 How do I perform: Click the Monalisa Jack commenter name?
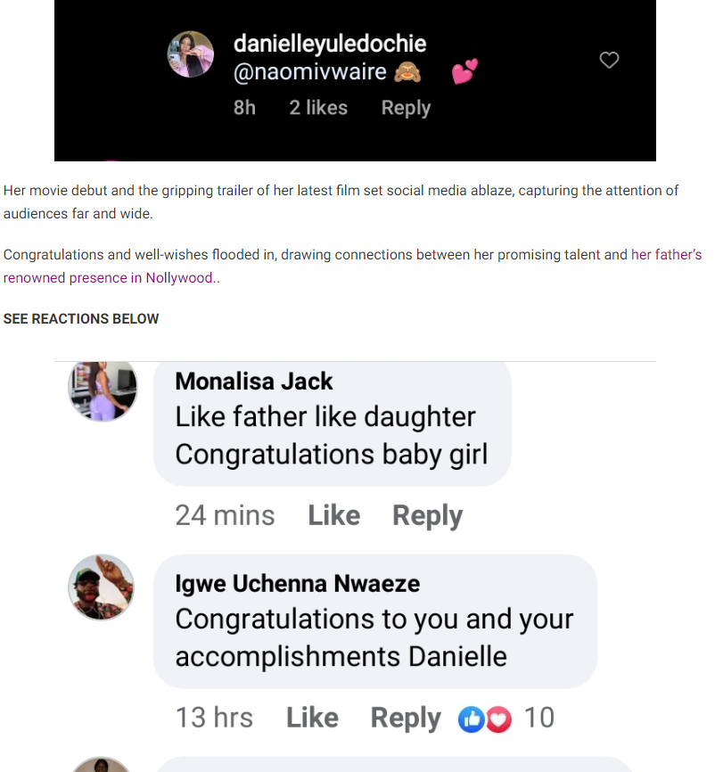click(x=254, y=382)
